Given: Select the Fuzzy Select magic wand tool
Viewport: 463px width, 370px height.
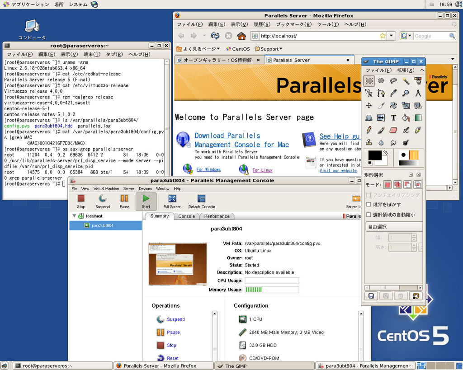Looking at the screenshot, I should (x=406, y=80).
